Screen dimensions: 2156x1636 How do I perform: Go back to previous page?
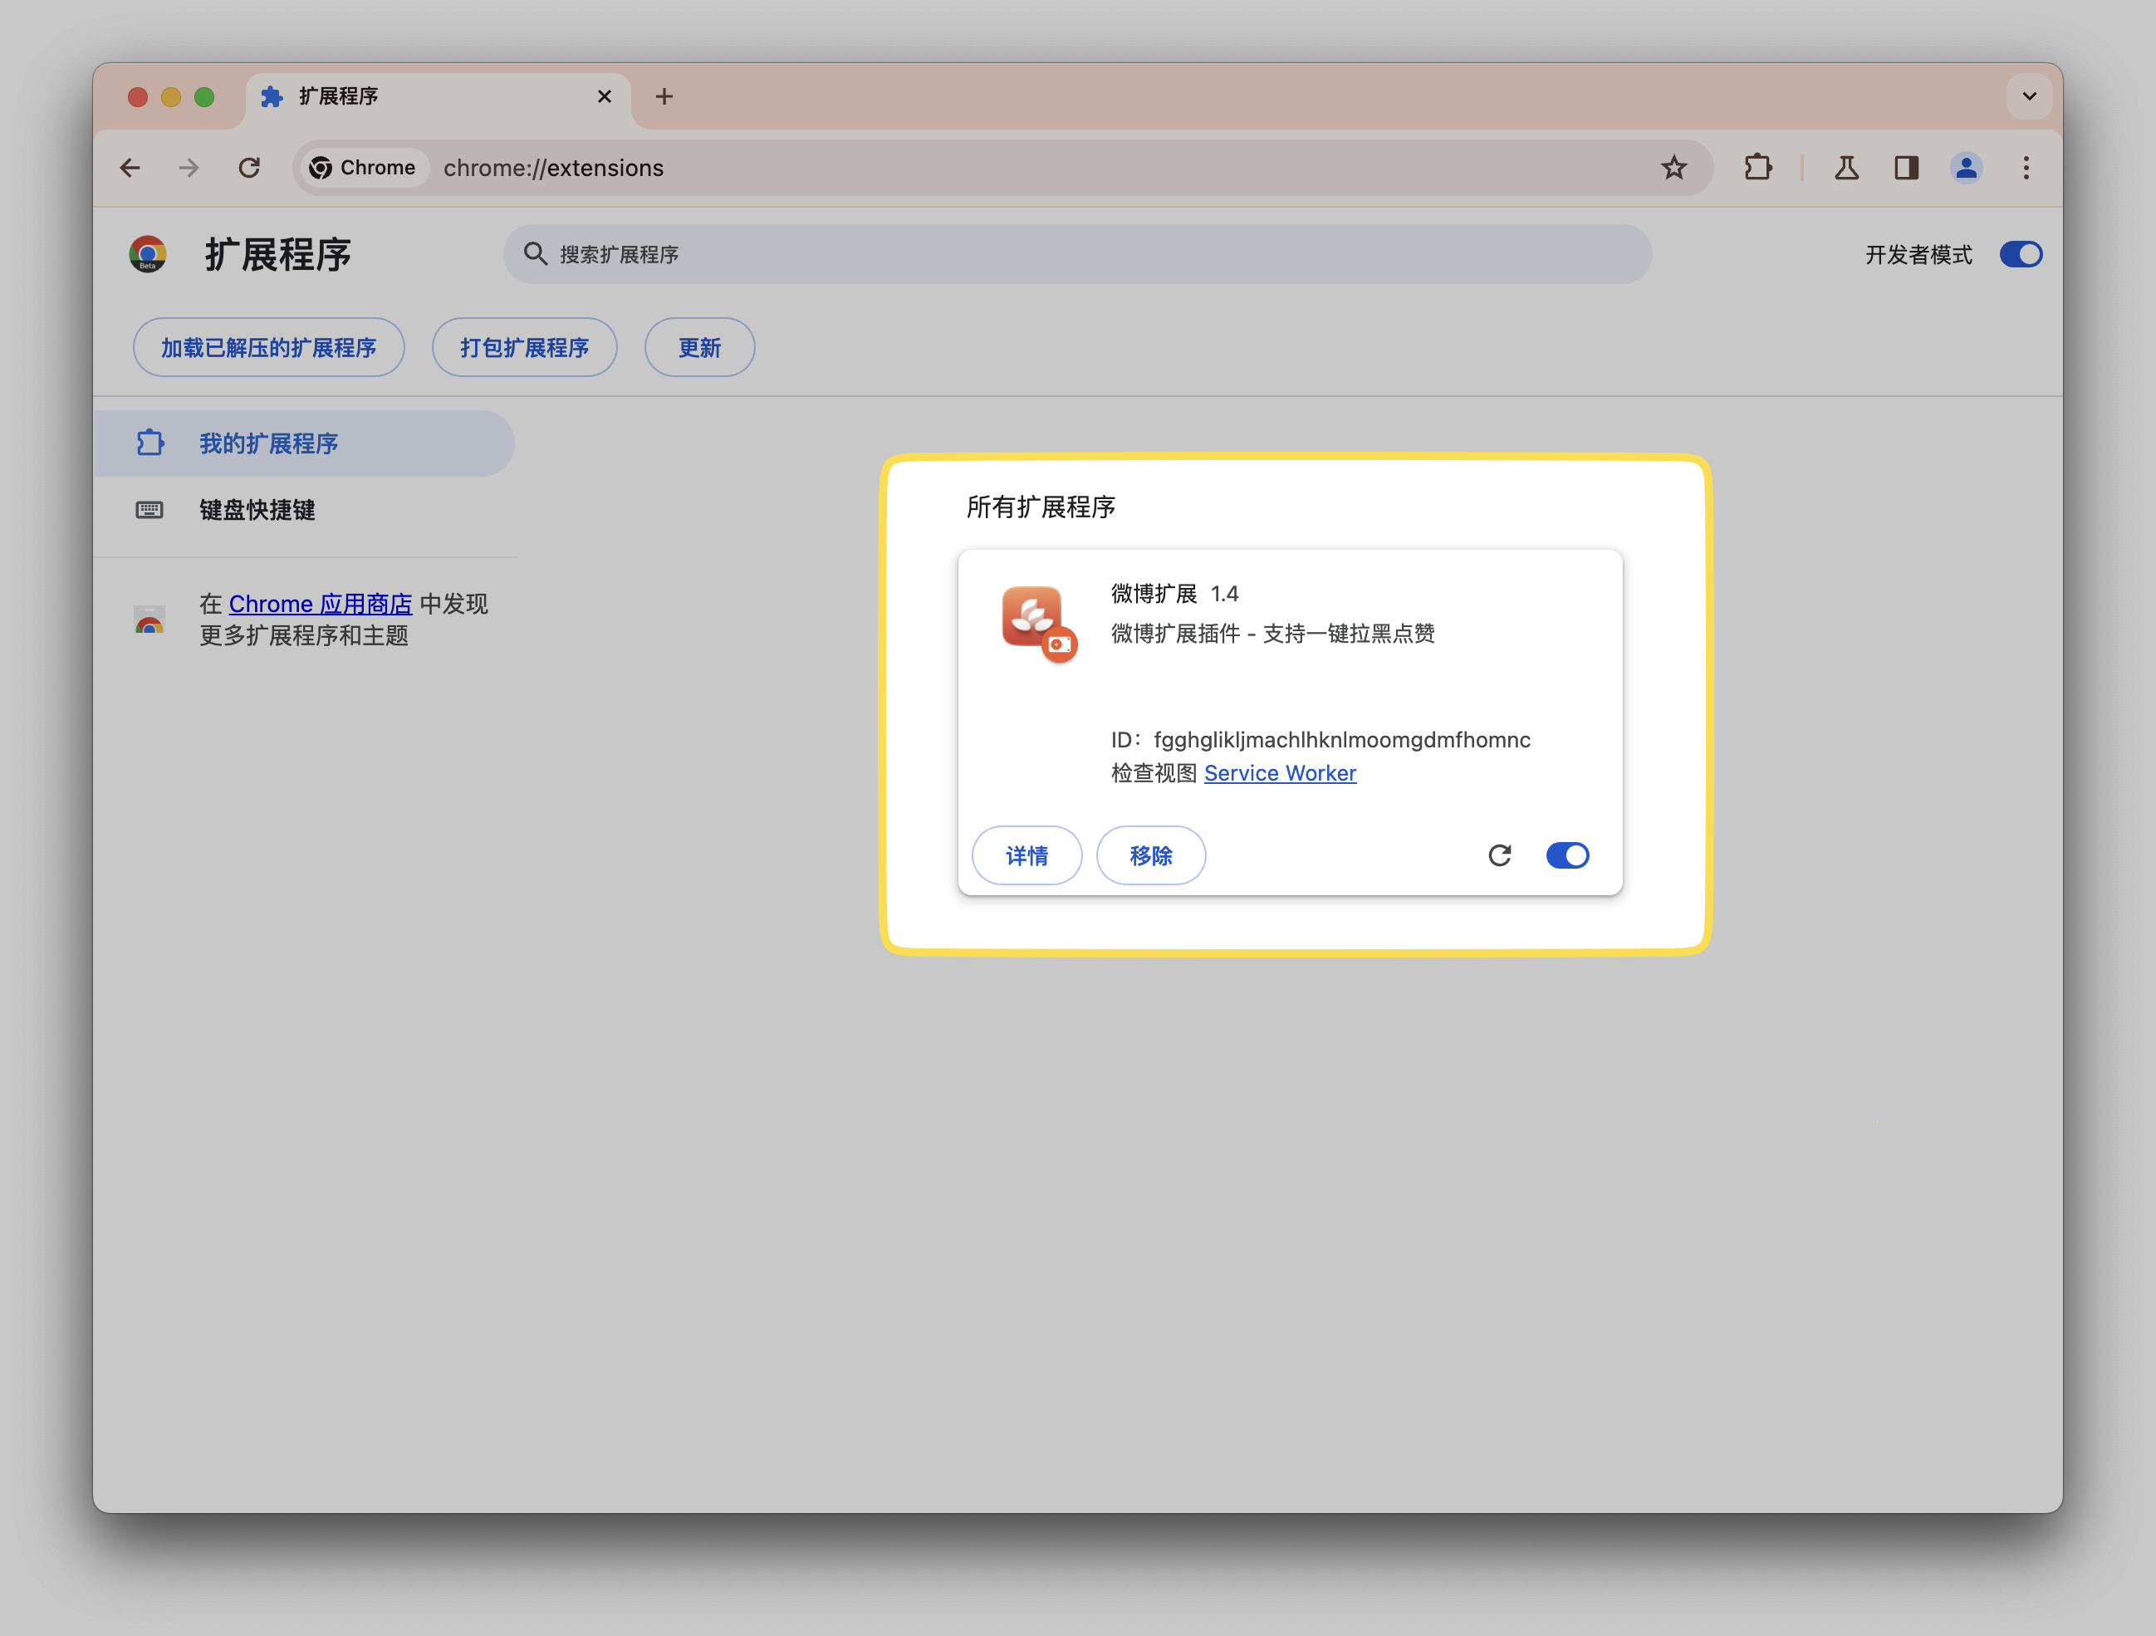[130, 168]
